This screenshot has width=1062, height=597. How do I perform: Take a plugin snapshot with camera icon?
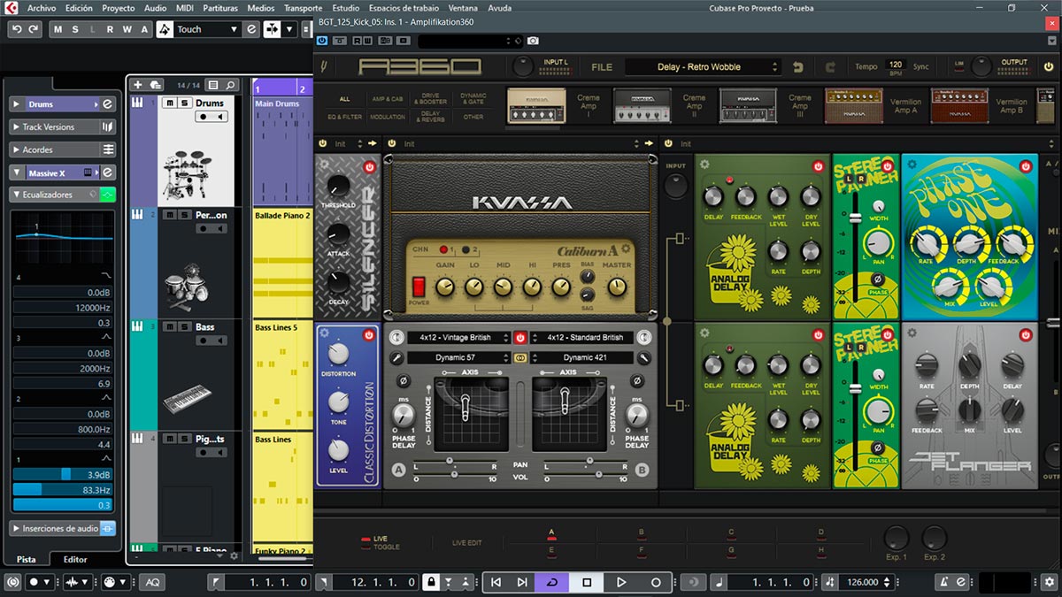click(x=533, y=41)
